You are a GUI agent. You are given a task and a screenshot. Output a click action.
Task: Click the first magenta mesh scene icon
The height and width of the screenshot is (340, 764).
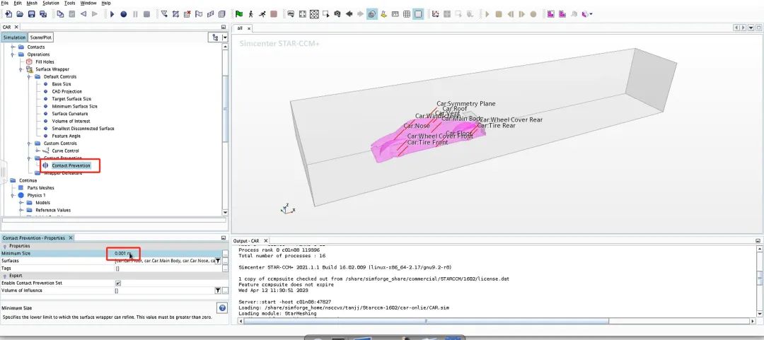[x=550, y=14]
